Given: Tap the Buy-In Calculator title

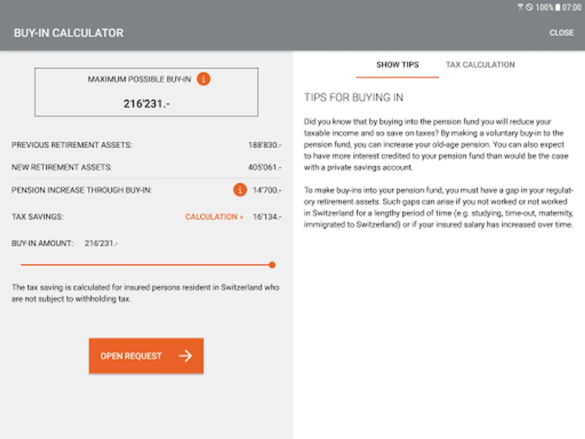Looking at the screenshot, I should 69,33.
